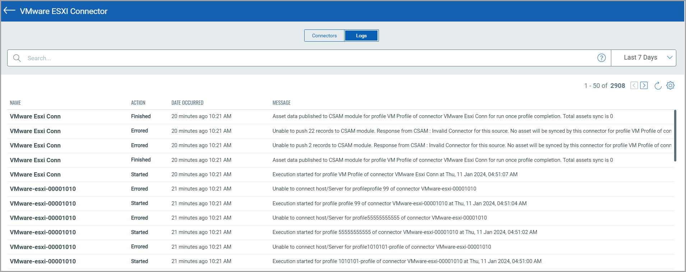Image resolution: width=686 pixels, height=272 pixels.
Task: Open the search help question icon
Action: coord(601,58)
